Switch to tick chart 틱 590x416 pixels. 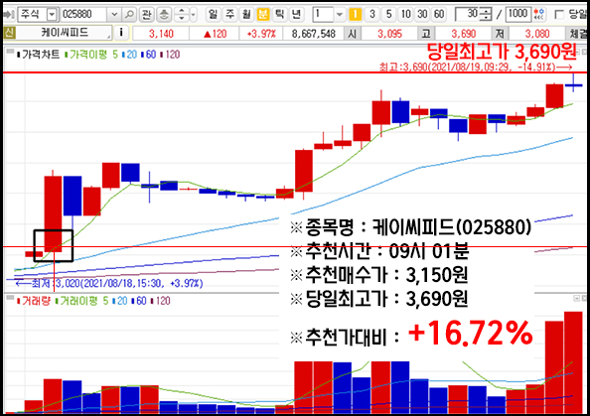click(x=279, y=14)
